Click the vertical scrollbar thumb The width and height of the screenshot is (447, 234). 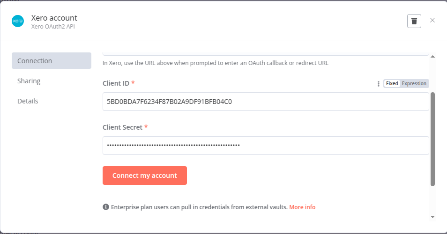click(432, 139)
